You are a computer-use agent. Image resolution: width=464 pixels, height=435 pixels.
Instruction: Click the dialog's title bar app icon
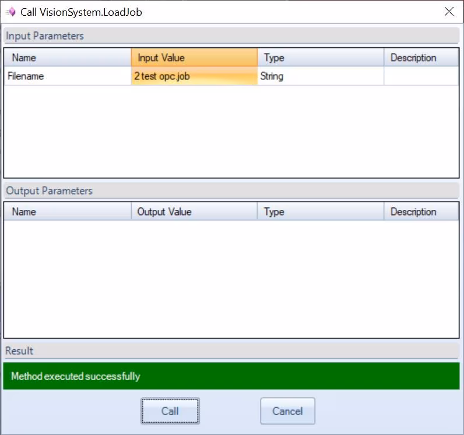click(10, 12)
